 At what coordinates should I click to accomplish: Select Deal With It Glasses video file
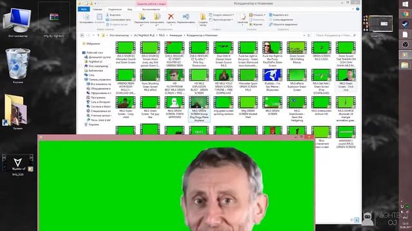[223, 54]
